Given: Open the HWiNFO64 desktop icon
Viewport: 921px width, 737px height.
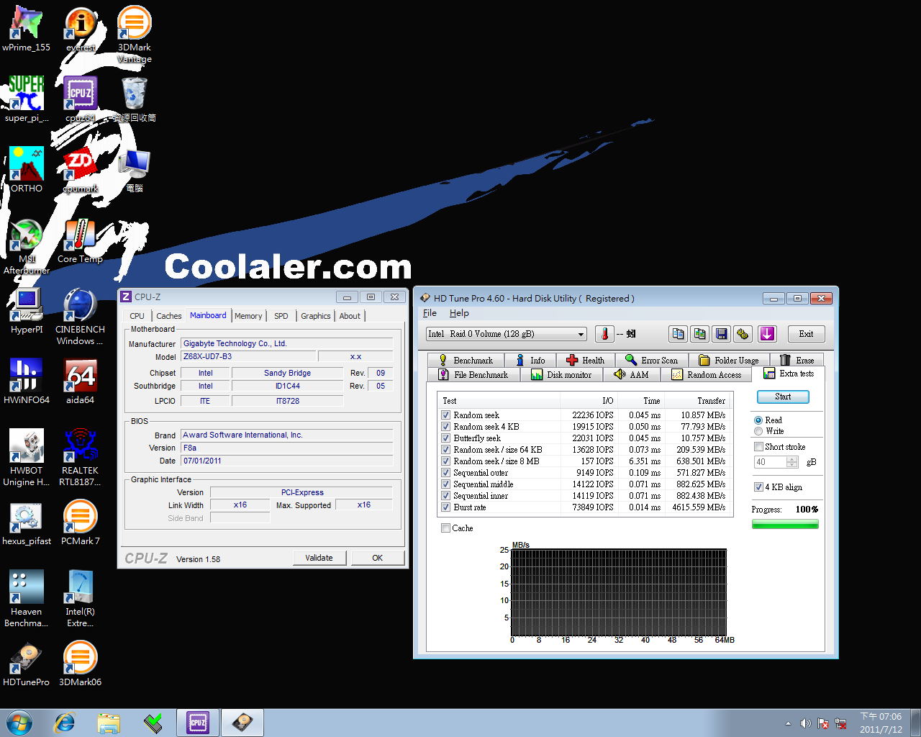Looking at the screenshot, I should point(27,381).
